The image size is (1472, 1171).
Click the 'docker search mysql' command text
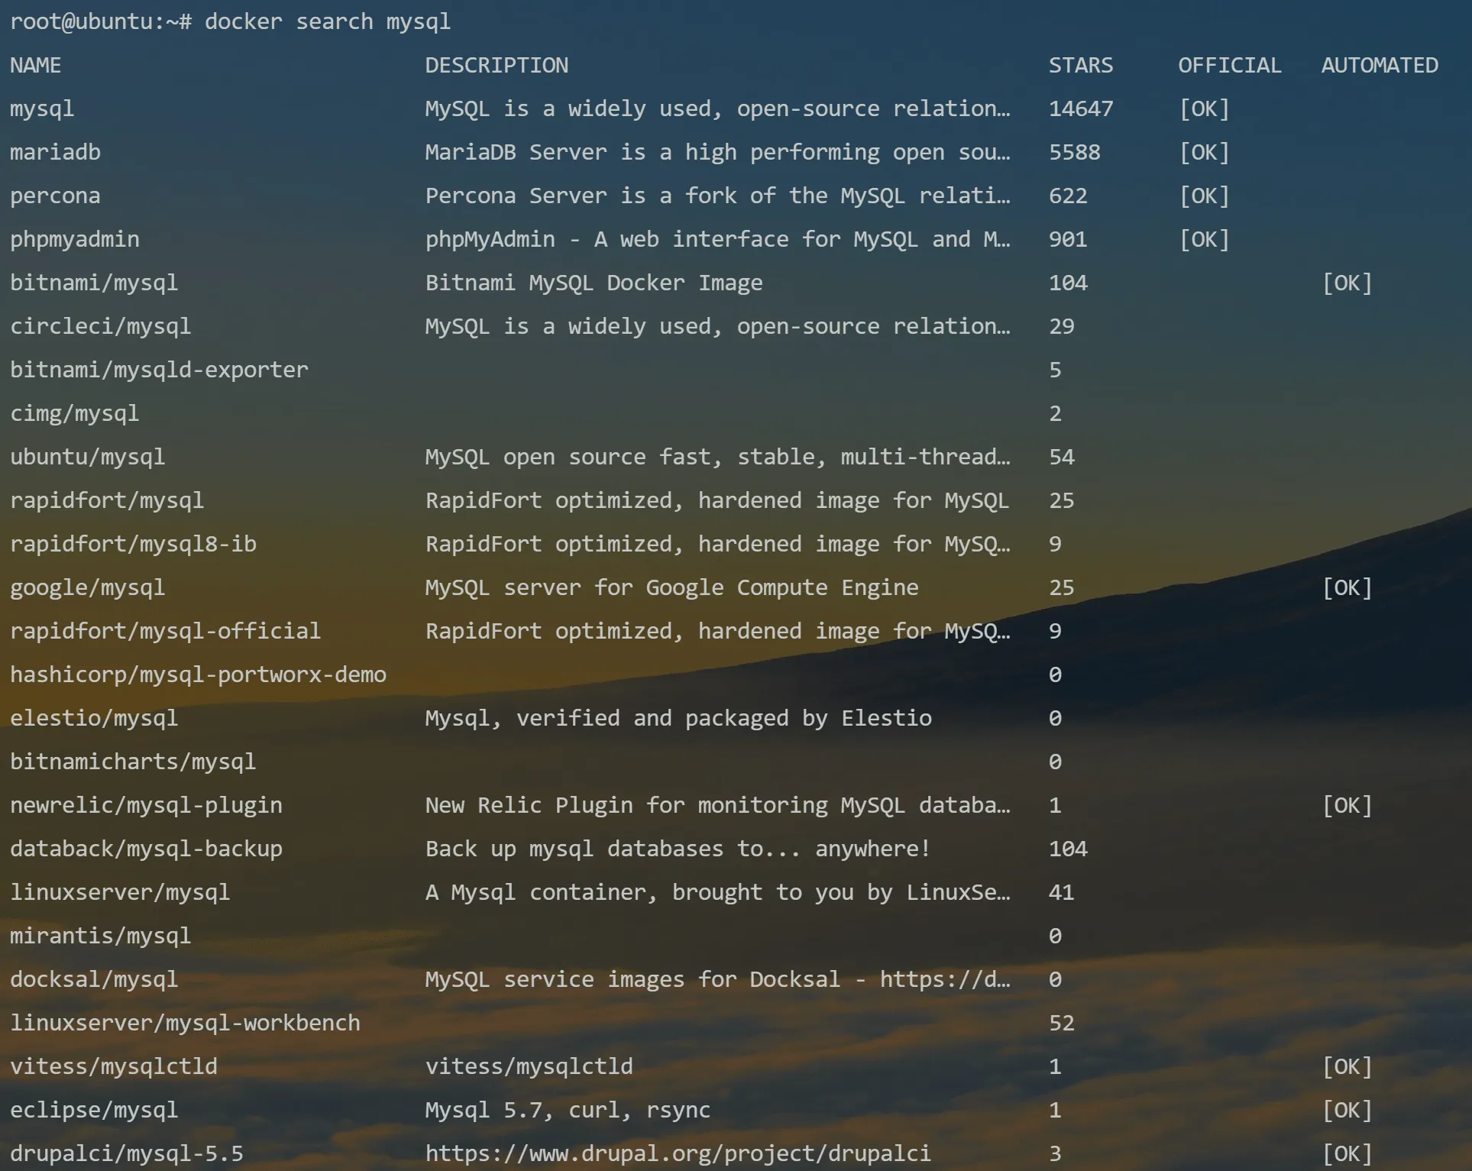[x=327, y=21]
